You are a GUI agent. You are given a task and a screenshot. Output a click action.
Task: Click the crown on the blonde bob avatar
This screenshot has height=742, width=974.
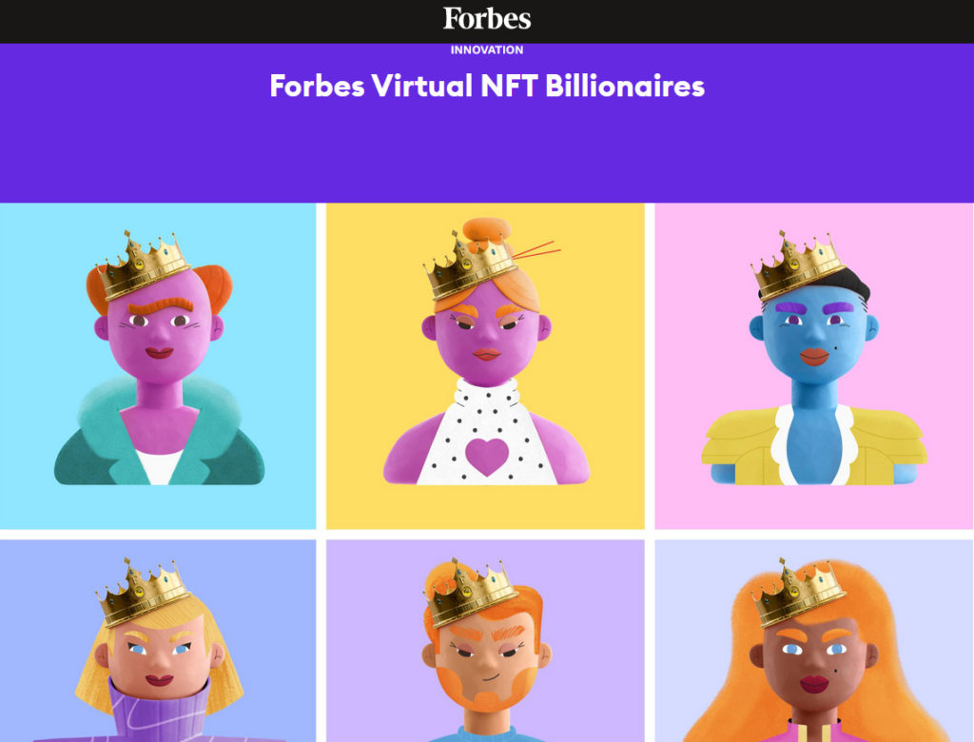(143, 593)
